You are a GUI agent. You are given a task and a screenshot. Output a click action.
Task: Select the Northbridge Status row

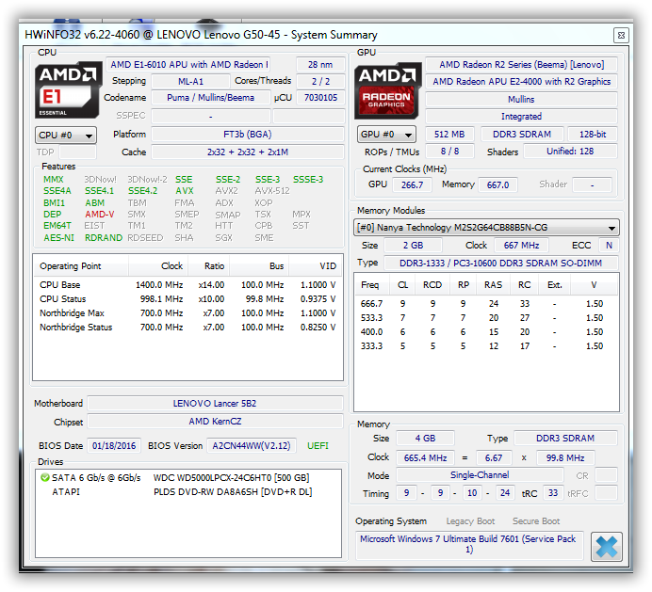coord(187,328)
